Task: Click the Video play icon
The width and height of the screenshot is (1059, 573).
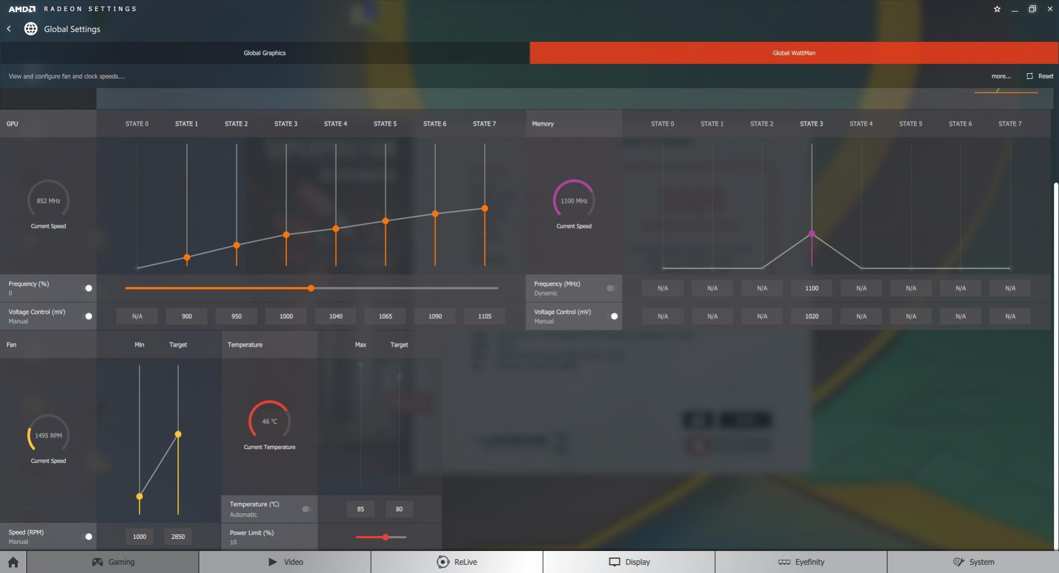Action: tap(273, 562)
